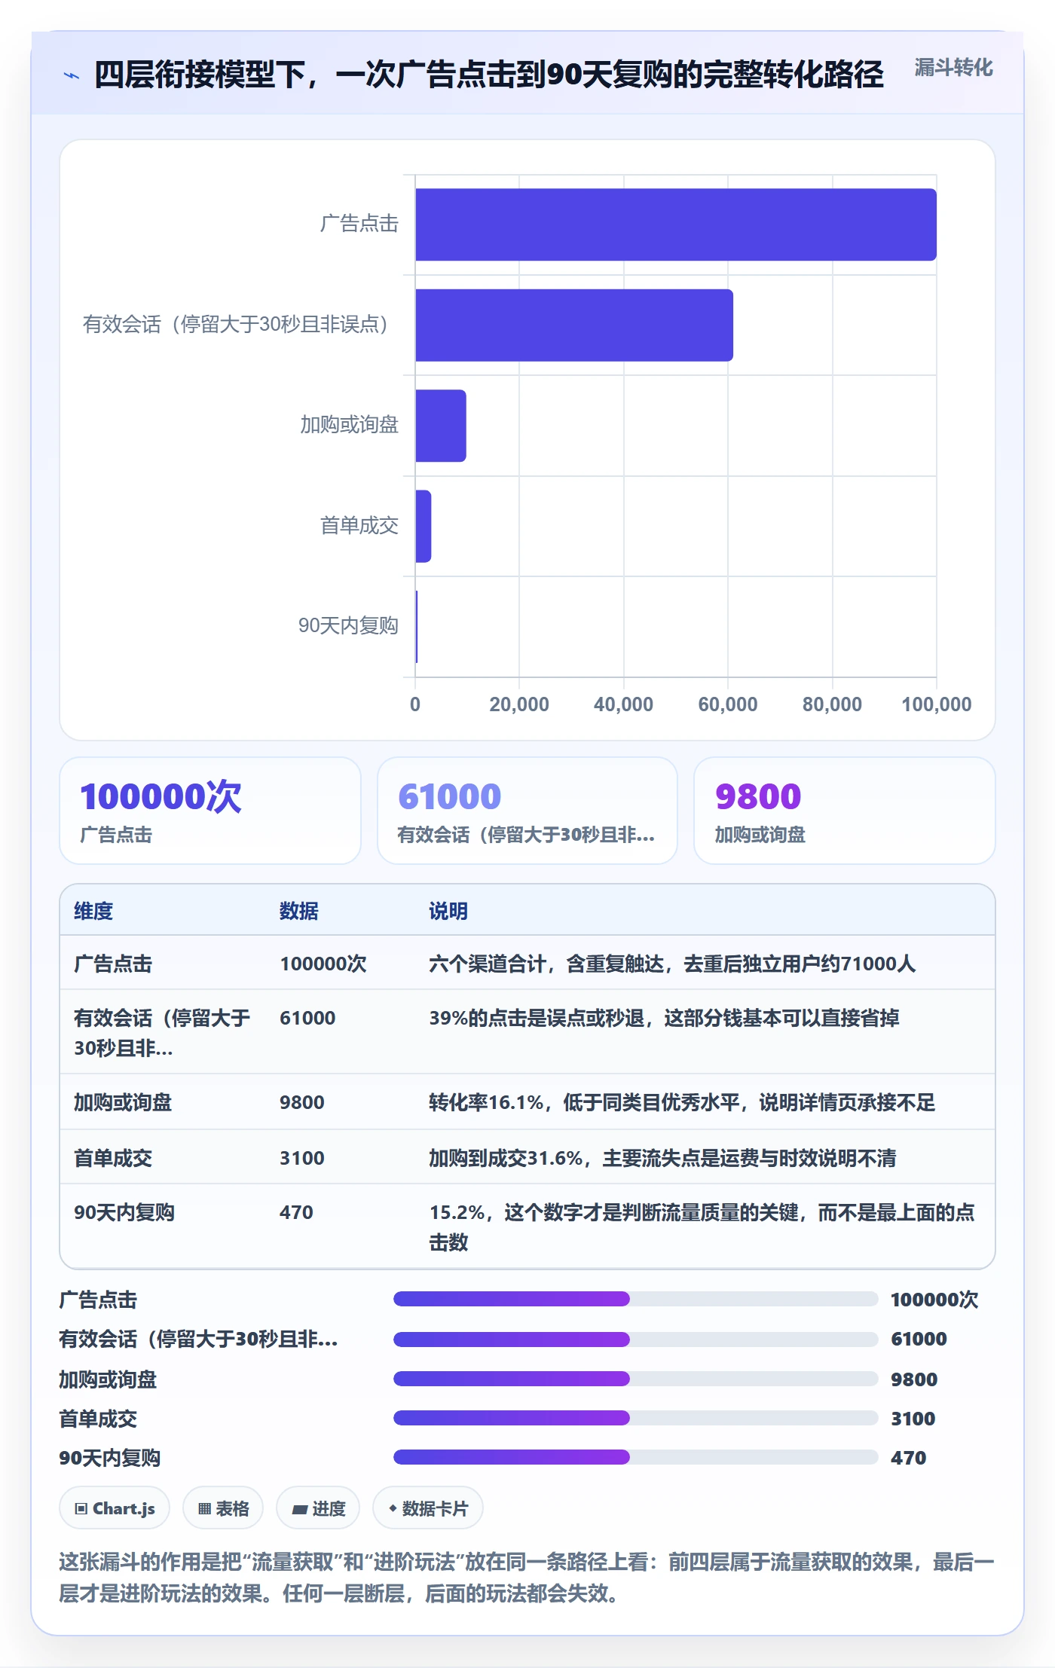Click table cell 470 in 90天内复购 row
Viewport: 1055px width, 1668px height.
click(x=296, y=1212)
